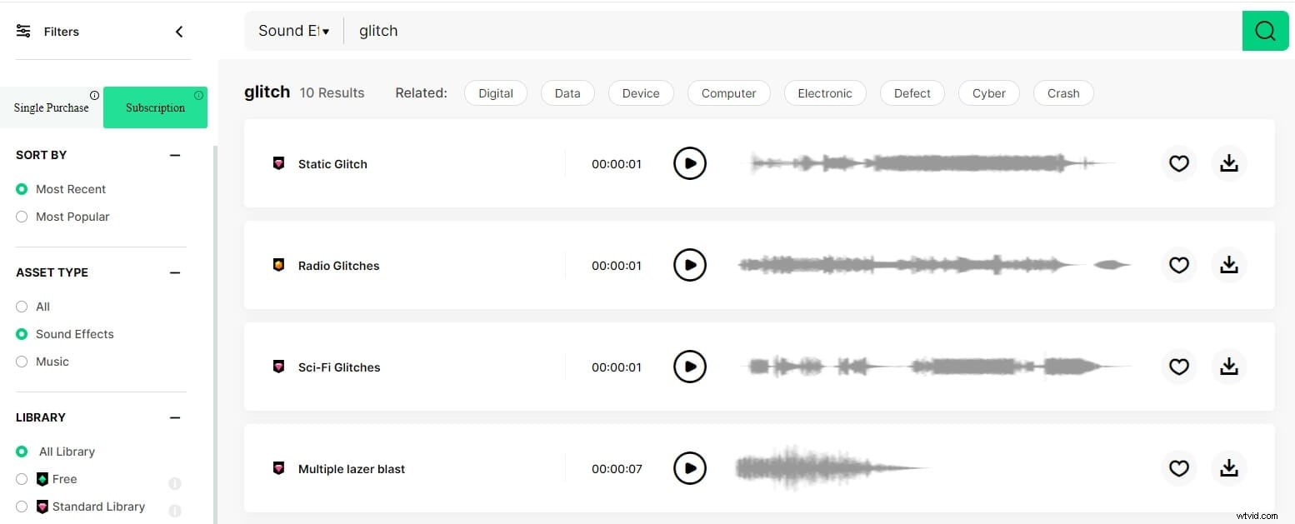The height and width of the screenshot is (524, 1295).
Task: Collapse the SORT BY section
Action: point(175,155)
